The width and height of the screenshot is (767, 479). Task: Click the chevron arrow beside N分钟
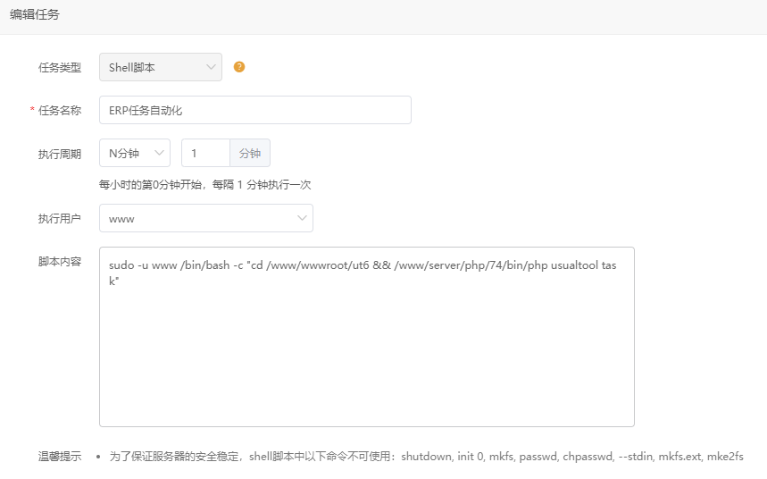tap(160, 153)
